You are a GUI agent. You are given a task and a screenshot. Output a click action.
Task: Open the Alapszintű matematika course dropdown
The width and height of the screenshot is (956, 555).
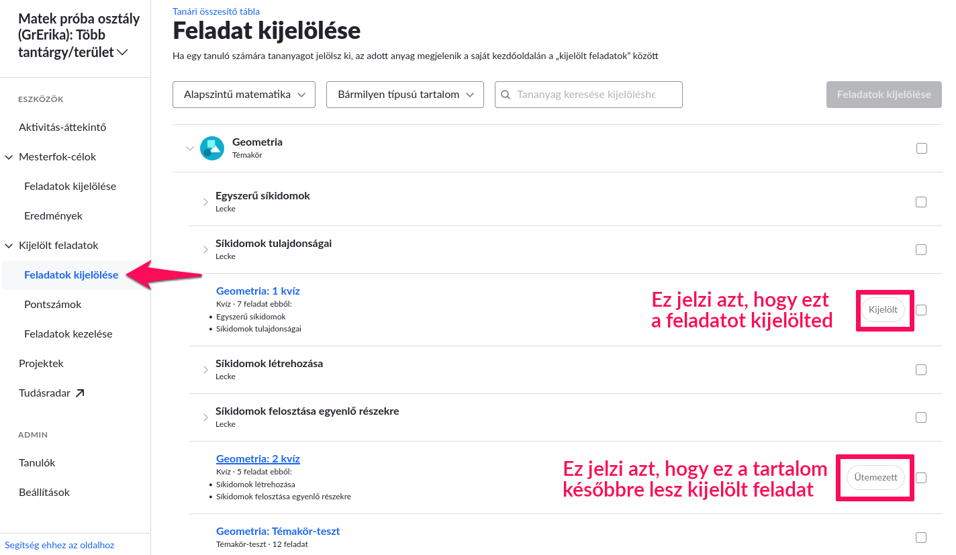pos(244,95)
